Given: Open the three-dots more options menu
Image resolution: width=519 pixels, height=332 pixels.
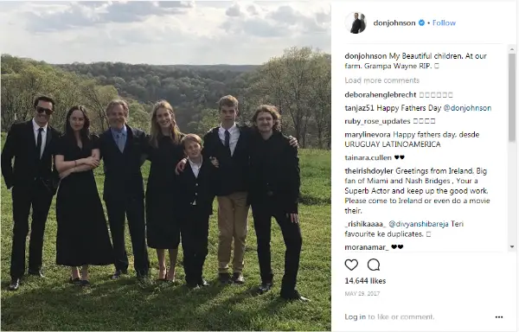Looking at the screenshot, I should [x=499, y=317].
